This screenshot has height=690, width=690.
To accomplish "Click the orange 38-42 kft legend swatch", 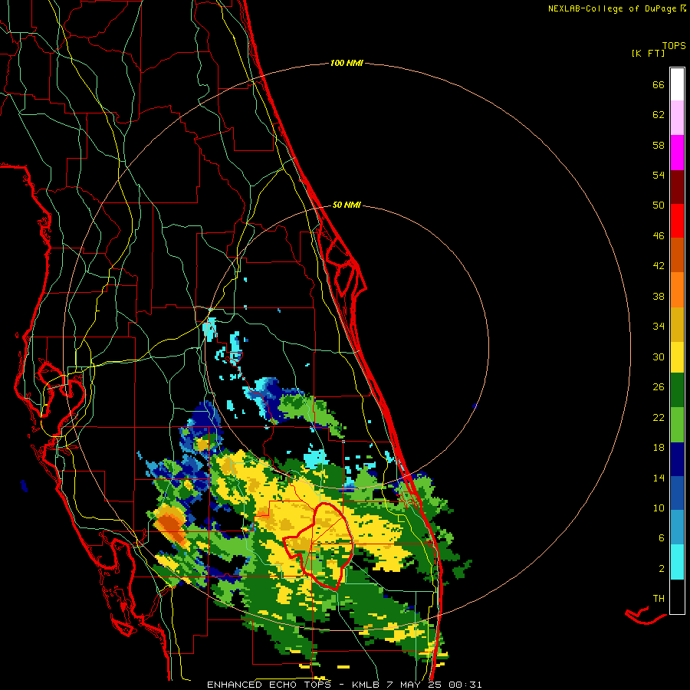I will coord(677,290).
